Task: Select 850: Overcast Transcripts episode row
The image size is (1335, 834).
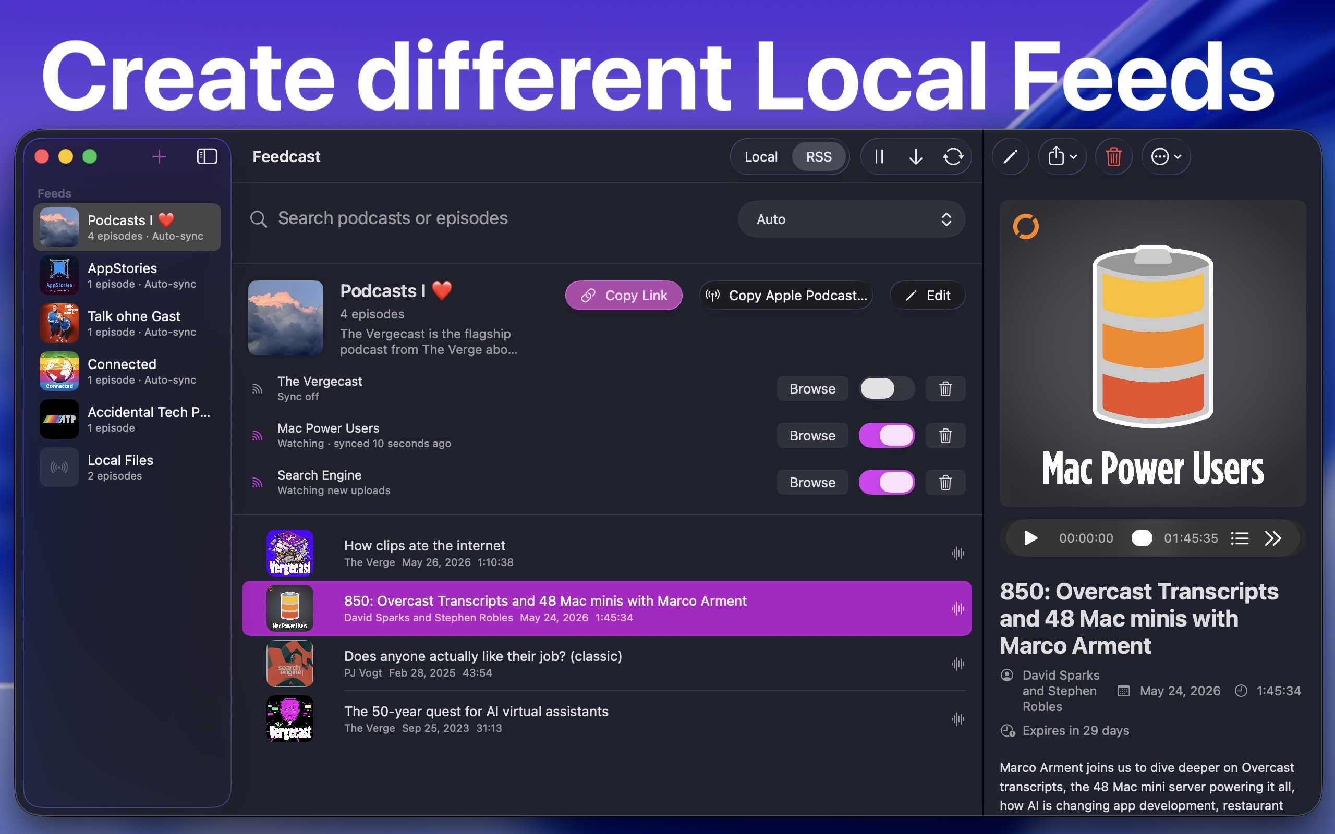Action: tap(607, 608)
